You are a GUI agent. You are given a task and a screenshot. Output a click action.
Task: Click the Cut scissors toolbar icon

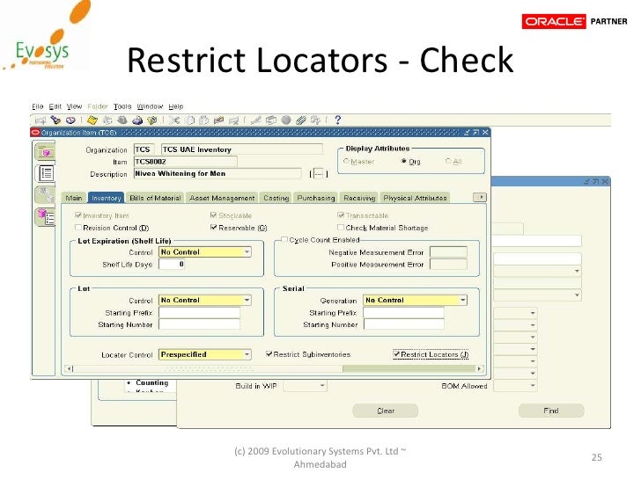pos(174,120)
